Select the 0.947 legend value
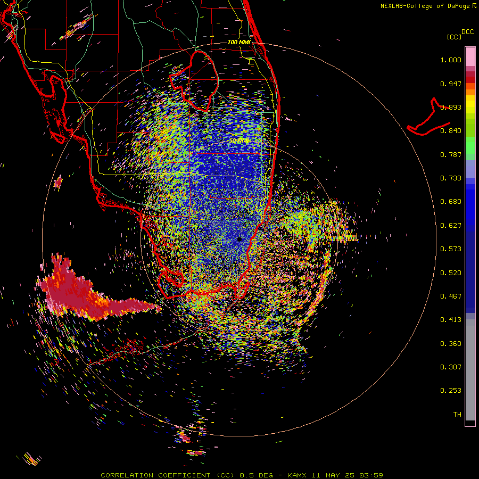Screen dimensions: 479x479 [451, 84]
